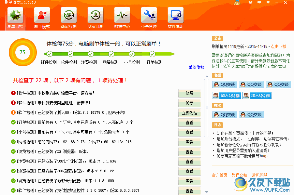Click the feedback chat icon in title bar
Image resolution: width=294 pixels, height=195 pixels.
(x=259, y=2)
